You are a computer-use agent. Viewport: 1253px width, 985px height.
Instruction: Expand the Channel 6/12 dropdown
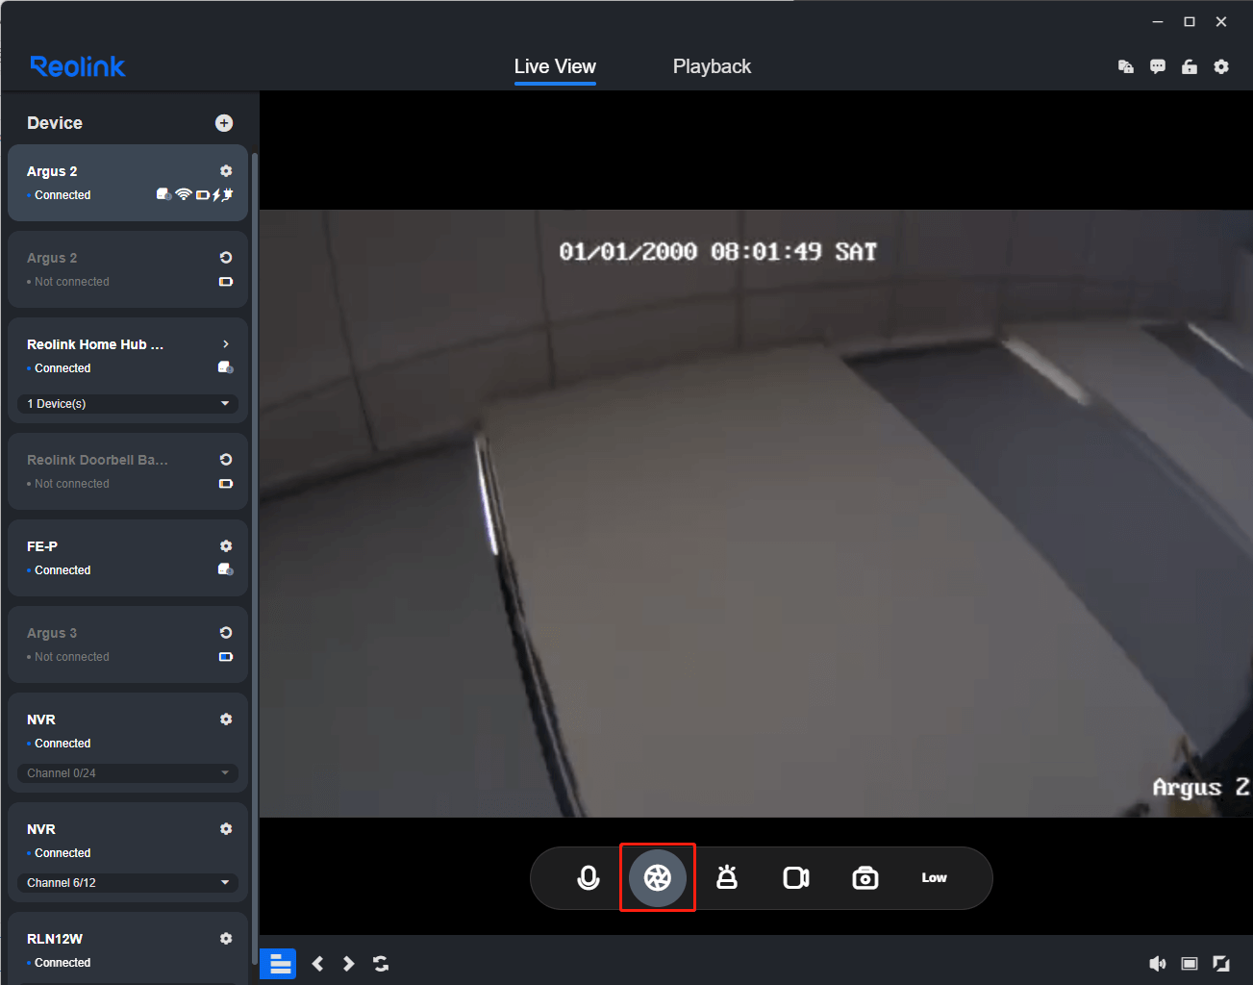128,883
